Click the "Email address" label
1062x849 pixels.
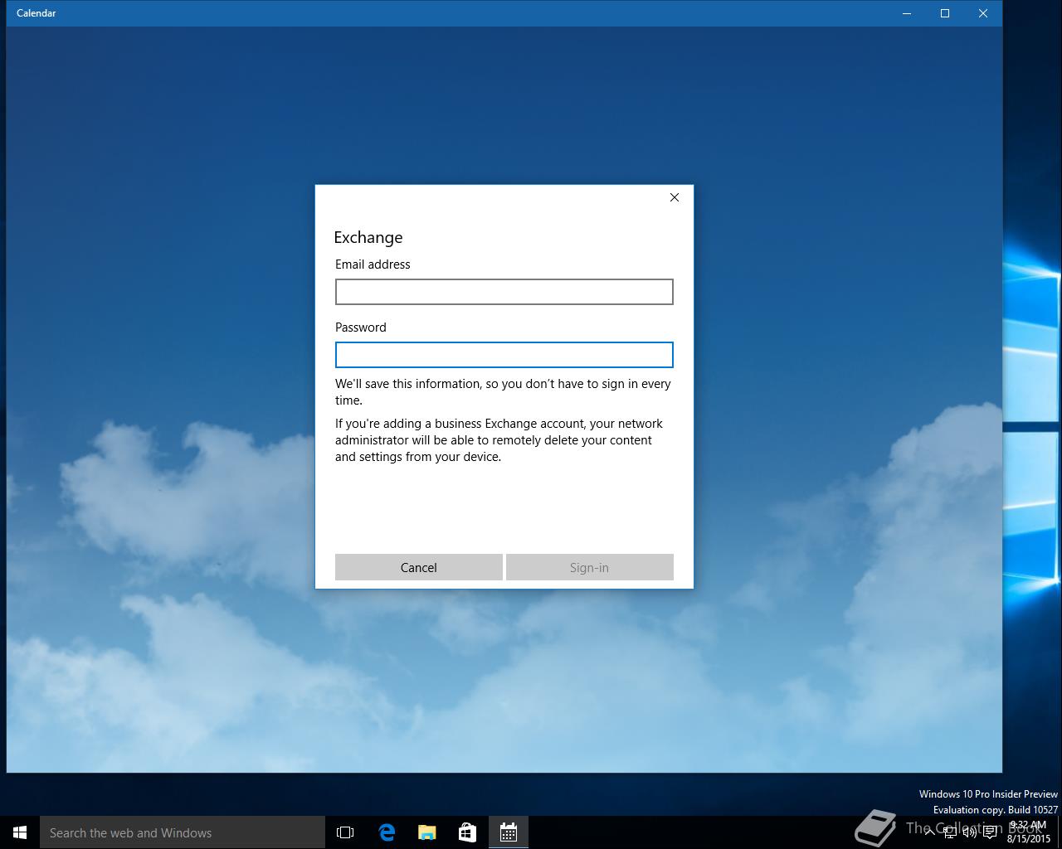pyautogui.click(x=373, y=264)
